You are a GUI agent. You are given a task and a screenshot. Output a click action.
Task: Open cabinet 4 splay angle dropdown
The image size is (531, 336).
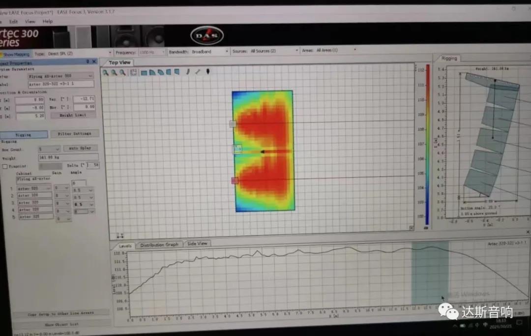point(91,212)
